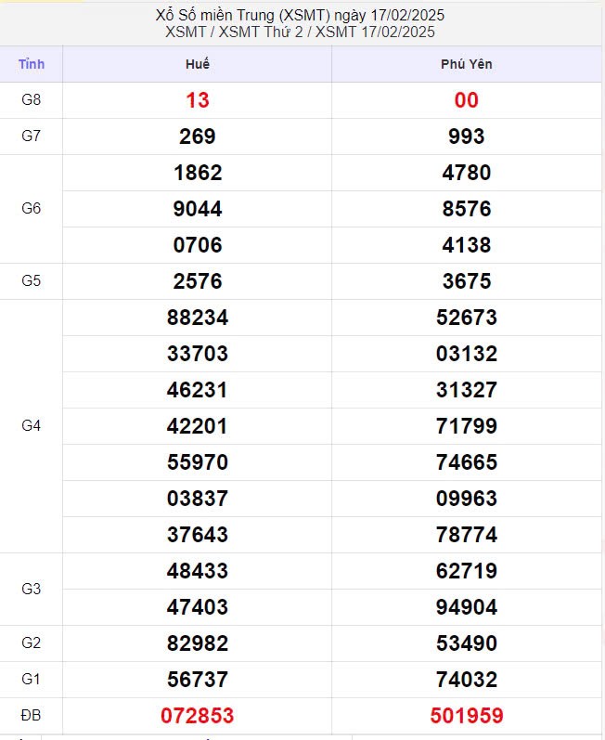Click Phú Yên special prize number 501959
This screenshot has height=740, width=605.
coord(466,716)
